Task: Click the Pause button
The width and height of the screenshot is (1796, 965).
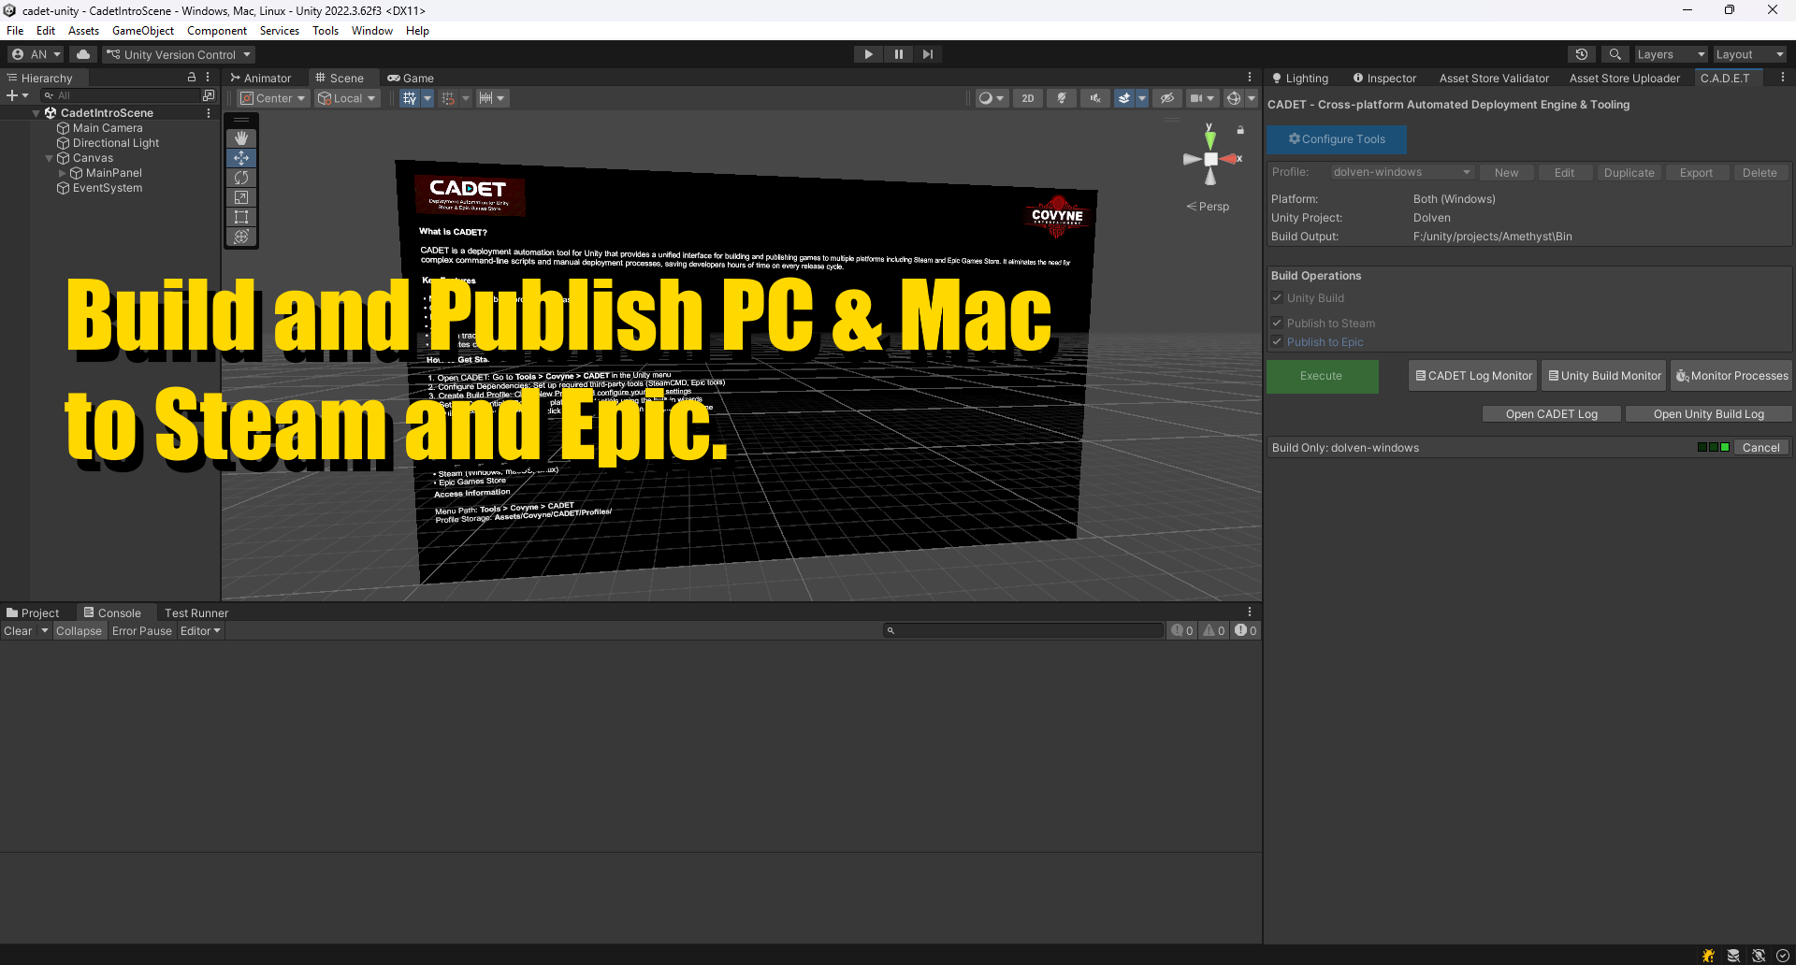Action: 899,54
